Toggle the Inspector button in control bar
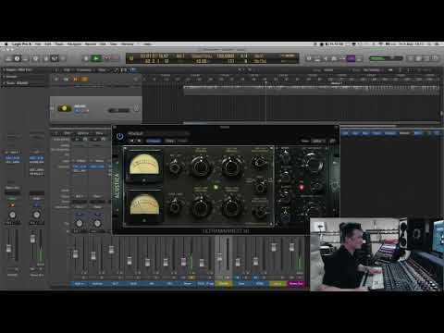Screen dimensions: 444x333 [x=18, y=58]
